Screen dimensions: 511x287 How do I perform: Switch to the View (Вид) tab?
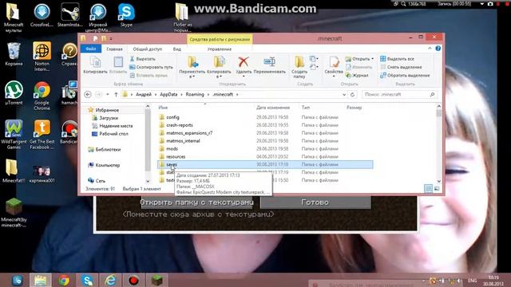coord(176,49)
